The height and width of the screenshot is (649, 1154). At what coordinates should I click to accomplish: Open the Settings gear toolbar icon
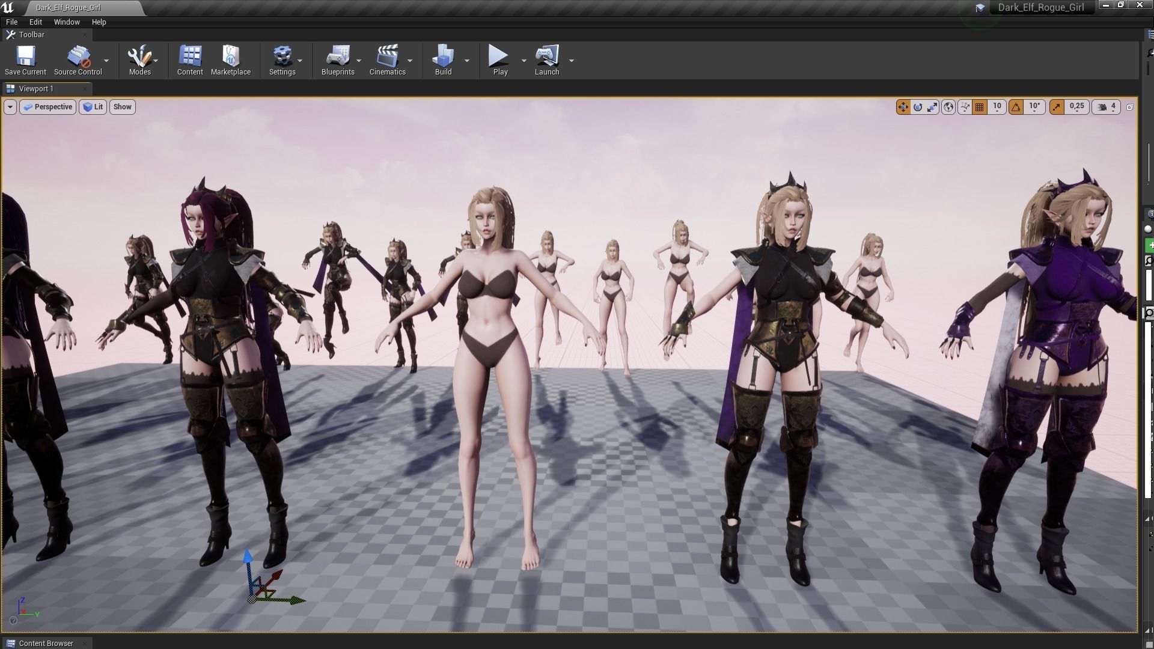pos(282,60)
